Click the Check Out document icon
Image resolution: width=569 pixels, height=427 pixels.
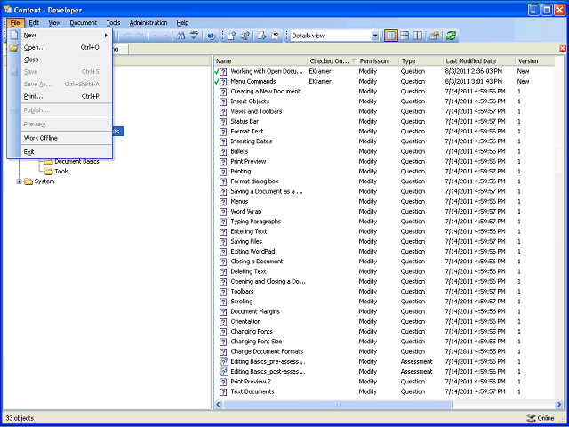(262, 36)
